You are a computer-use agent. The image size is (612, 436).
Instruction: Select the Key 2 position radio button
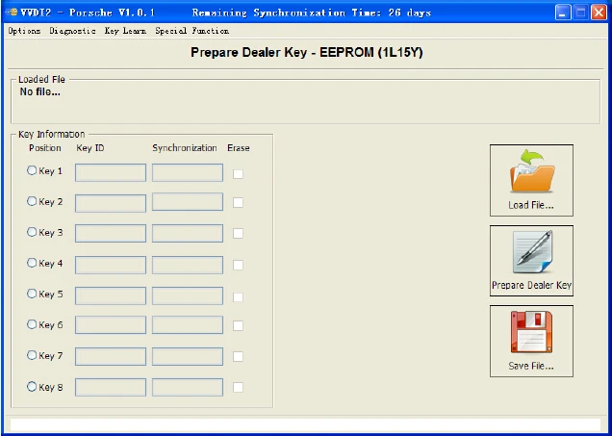pyautogui.click(x=32, y=201)
